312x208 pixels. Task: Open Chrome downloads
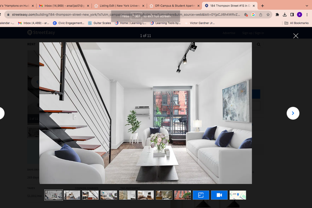click(285, 15)
